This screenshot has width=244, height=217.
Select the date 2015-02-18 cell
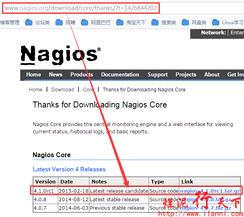coord(74,191)
